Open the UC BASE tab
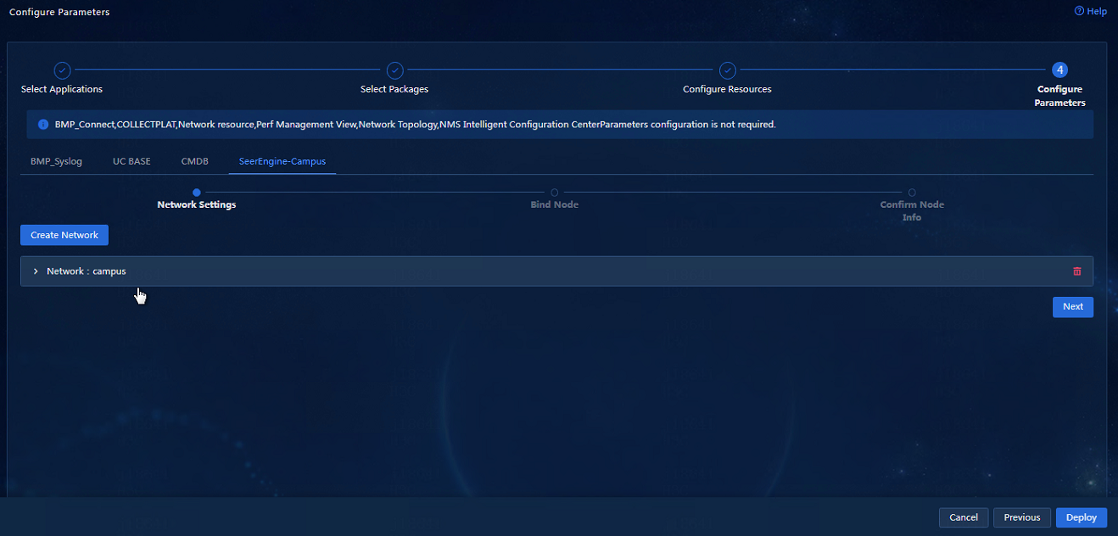 [131, 161]
